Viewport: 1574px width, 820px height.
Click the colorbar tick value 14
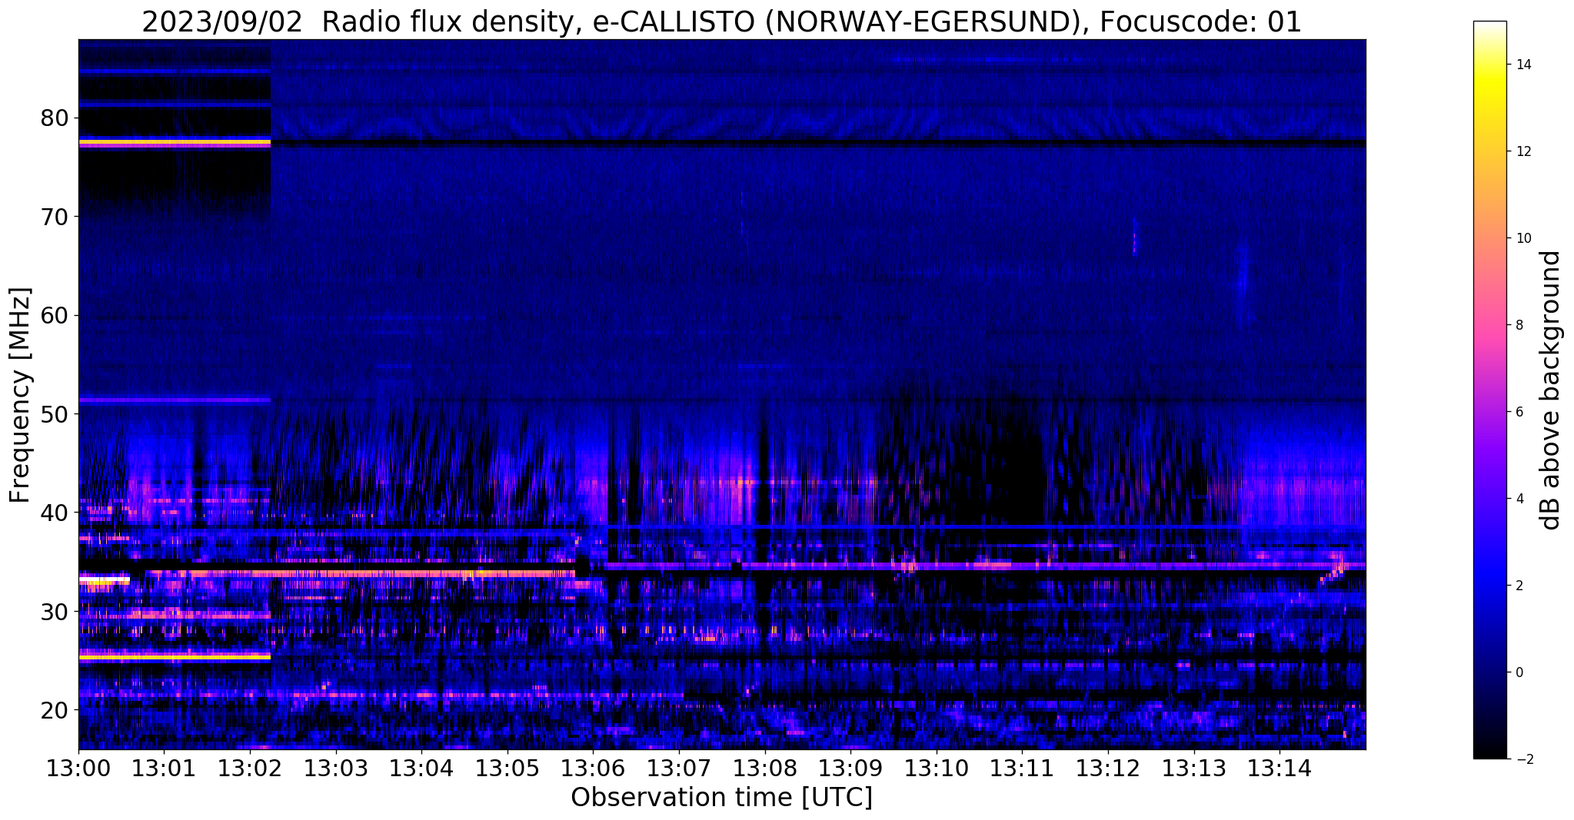click(x=1522, y=65)
